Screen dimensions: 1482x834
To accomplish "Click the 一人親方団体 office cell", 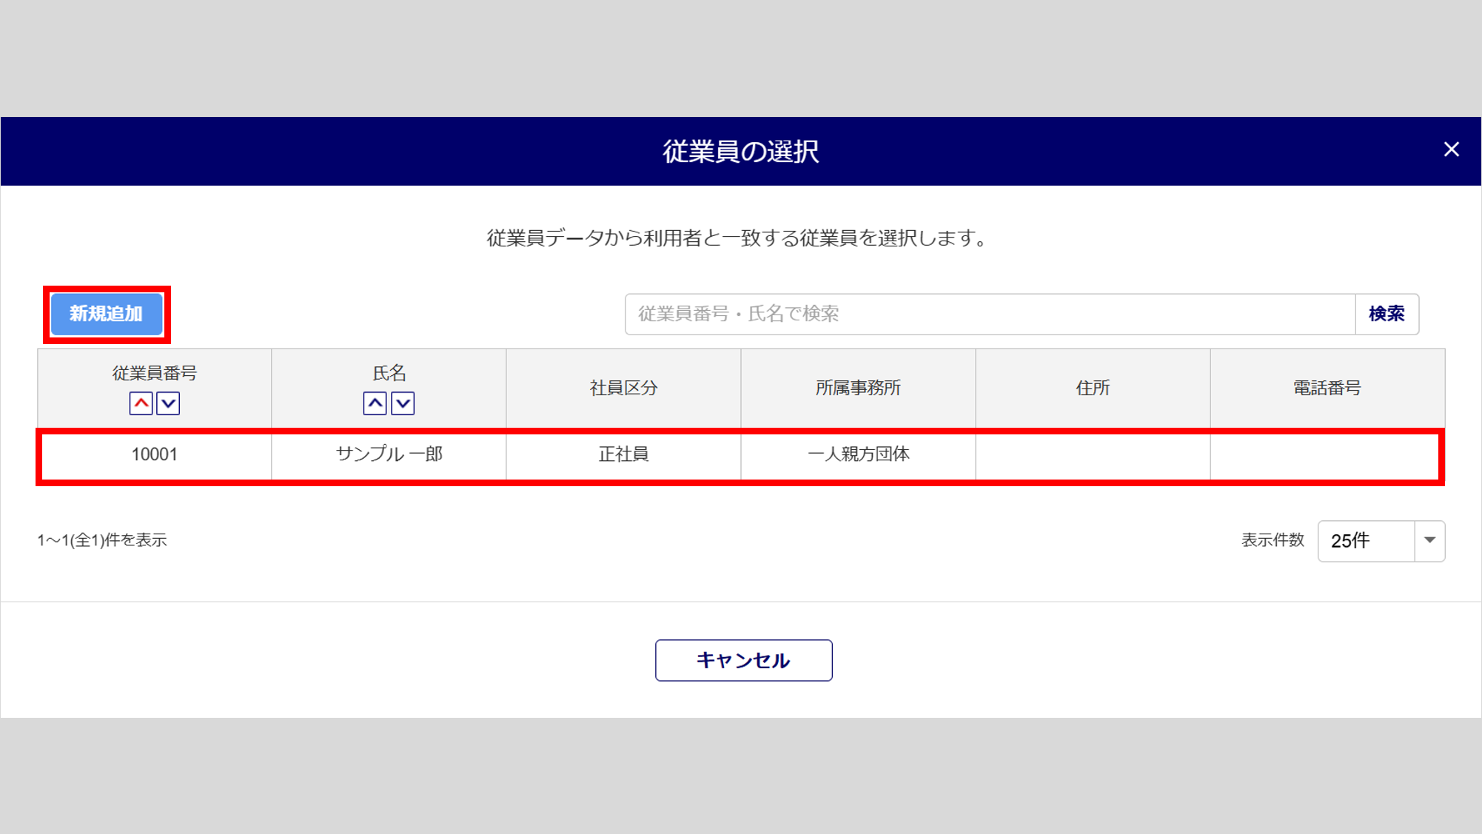I will (858, 454).
